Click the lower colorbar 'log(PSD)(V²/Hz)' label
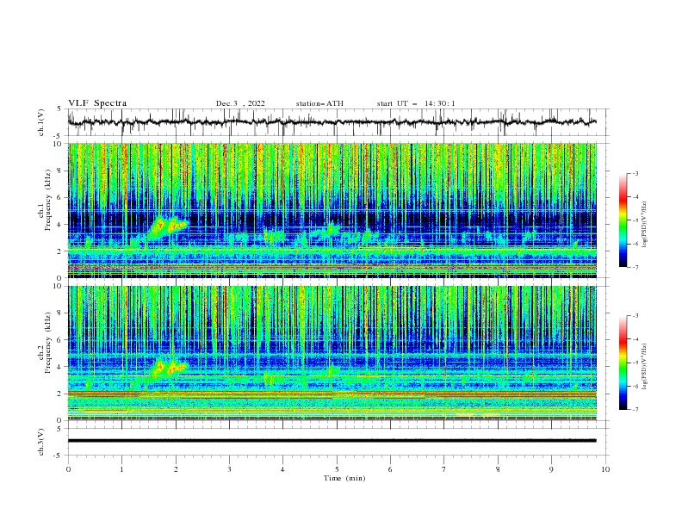682x527 pixels. pos(645,367)
